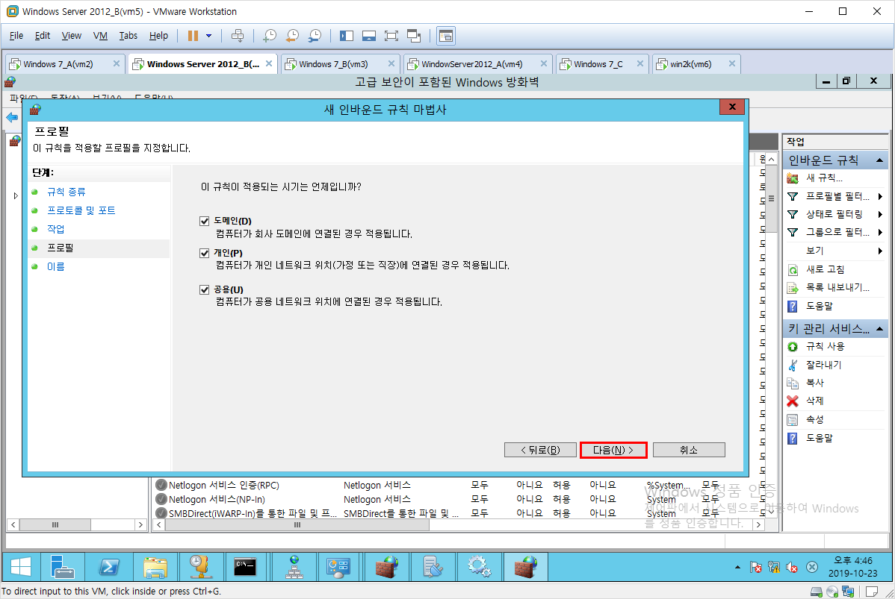The width and height of the screenshot is (895, 599).
Task: Open the Tabs menu
Action: 128,36
